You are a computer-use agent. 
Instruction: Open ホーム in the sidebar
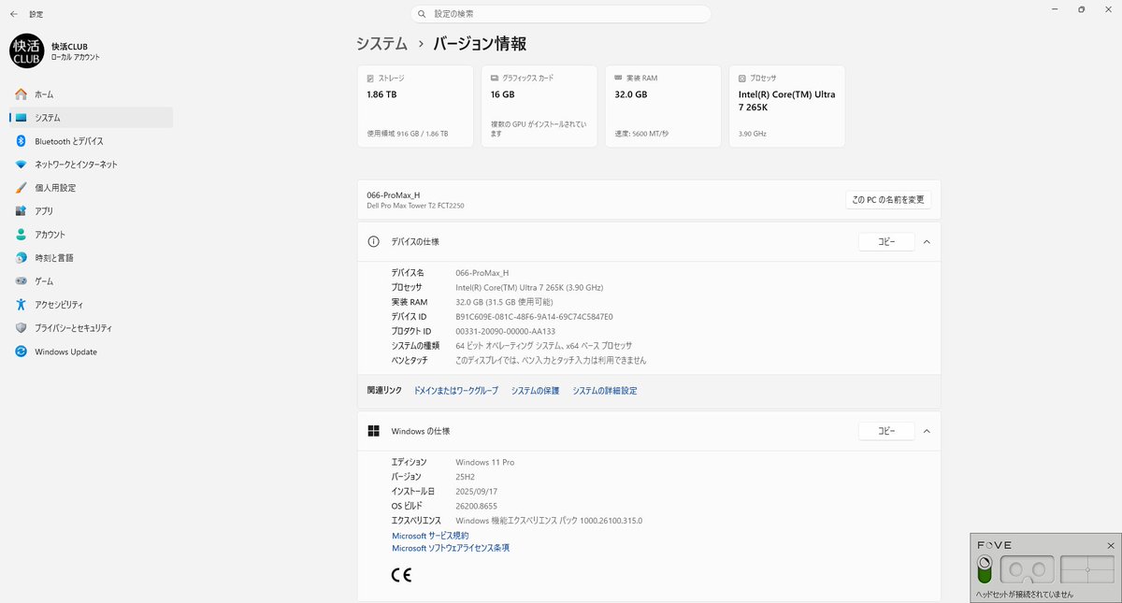pyautogui.click(x=91, y=94)
